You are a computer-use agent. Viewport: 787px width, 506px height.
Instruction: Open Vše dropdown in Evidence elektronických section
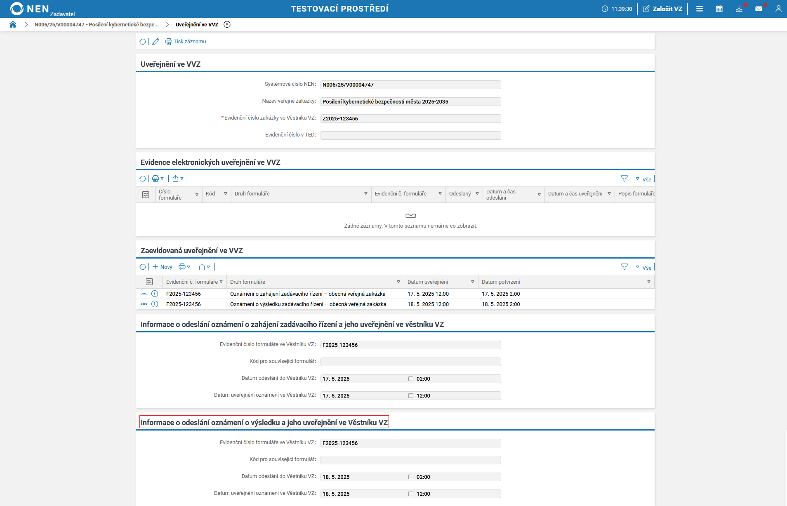point(643,179)
